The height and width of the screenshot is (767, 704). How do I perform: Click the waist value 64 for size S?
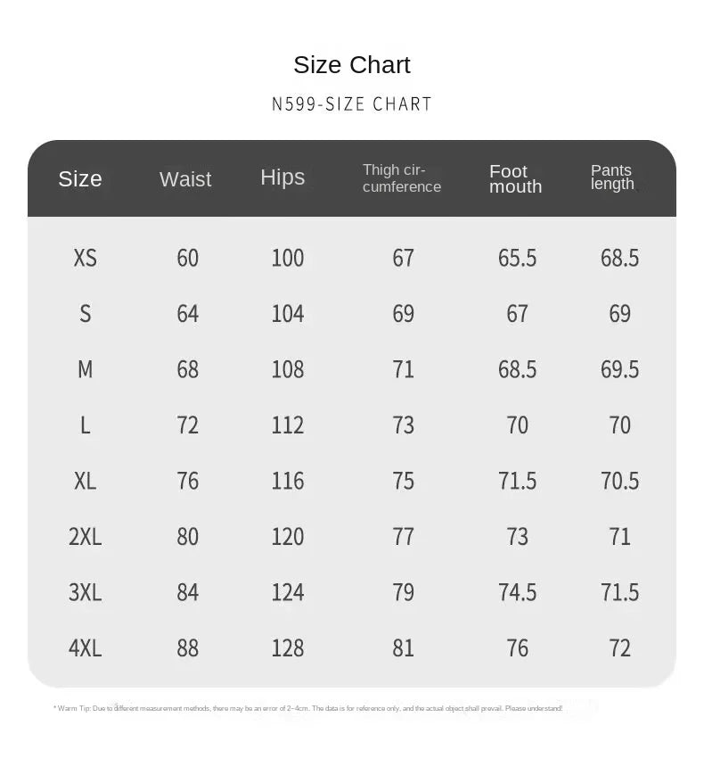point(187,314)
